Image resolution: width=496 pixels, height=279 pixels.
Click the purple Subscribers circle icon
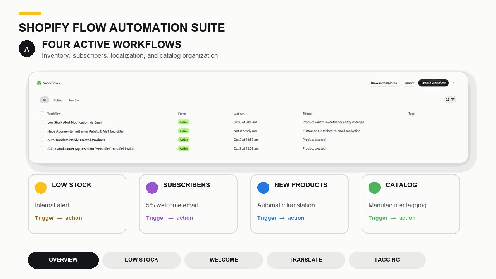click(x=152, y=188)
